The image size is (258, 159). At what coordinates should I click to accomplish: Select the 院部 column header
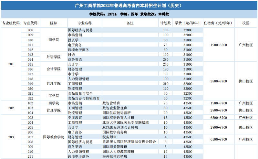tap(54, 23)
